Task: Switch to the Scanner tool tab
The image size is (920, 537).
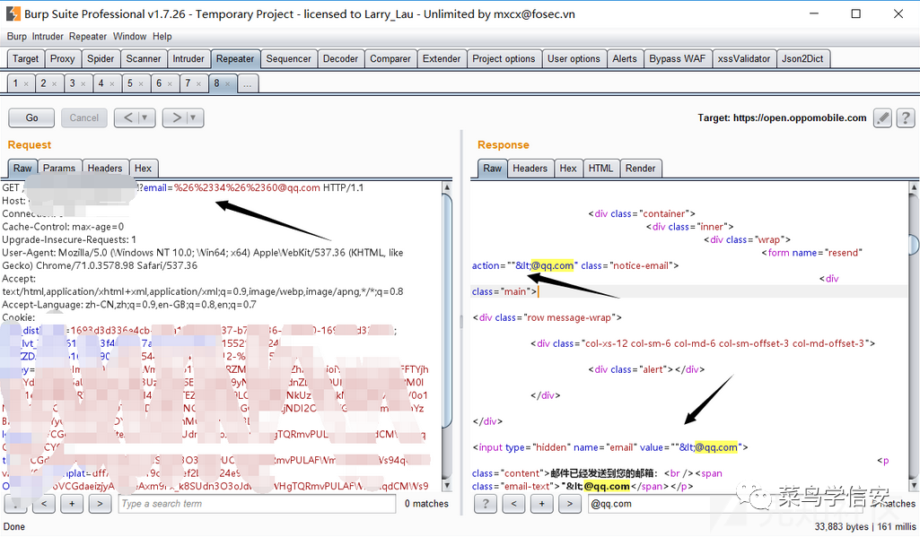Action: (144, 58)
